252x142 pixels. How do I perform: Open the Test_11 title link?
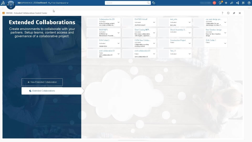click(173, 51)
